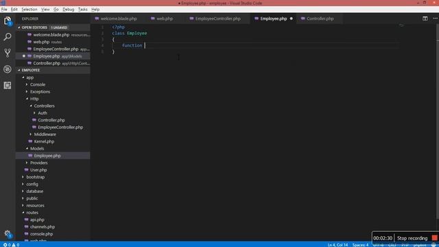Expand the database folder

[23, 191]
